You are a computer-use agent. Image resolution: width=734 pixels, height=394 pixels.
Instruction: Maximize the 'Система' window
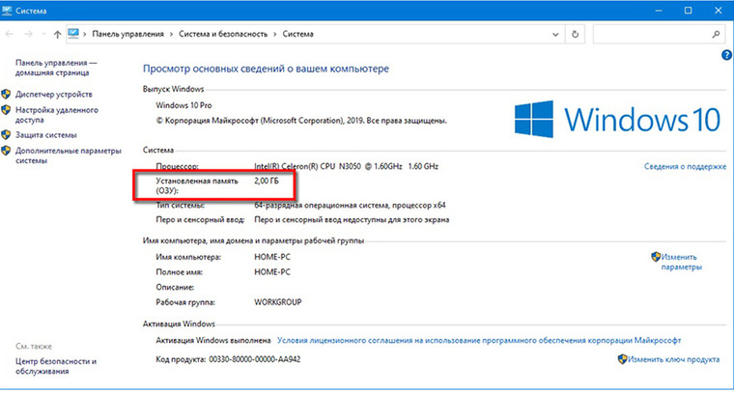tap(688, 11)
